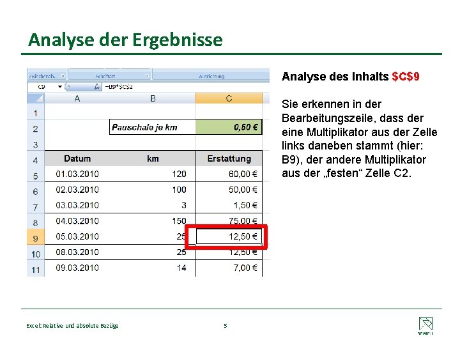Screen dimensions: 460x345
Task: Select highlighted column header C
Action: tap(229, 98)
